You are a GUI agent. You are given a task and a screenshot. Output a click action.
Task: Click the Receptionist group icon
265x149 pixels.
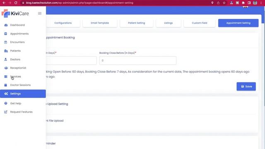pos(6,68)
